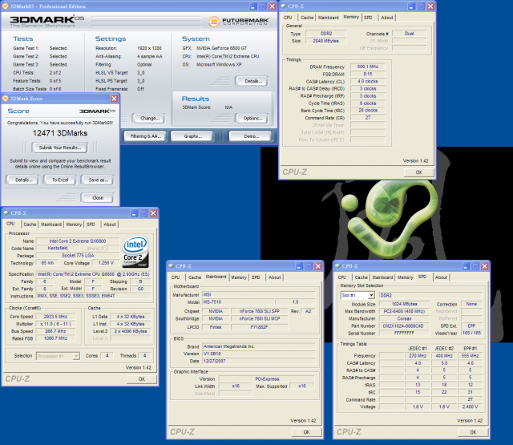Click the DRAM Frequency 500.1 MHz field
Image resolution: width=513 pixels, height=445 pixels.
368,67
